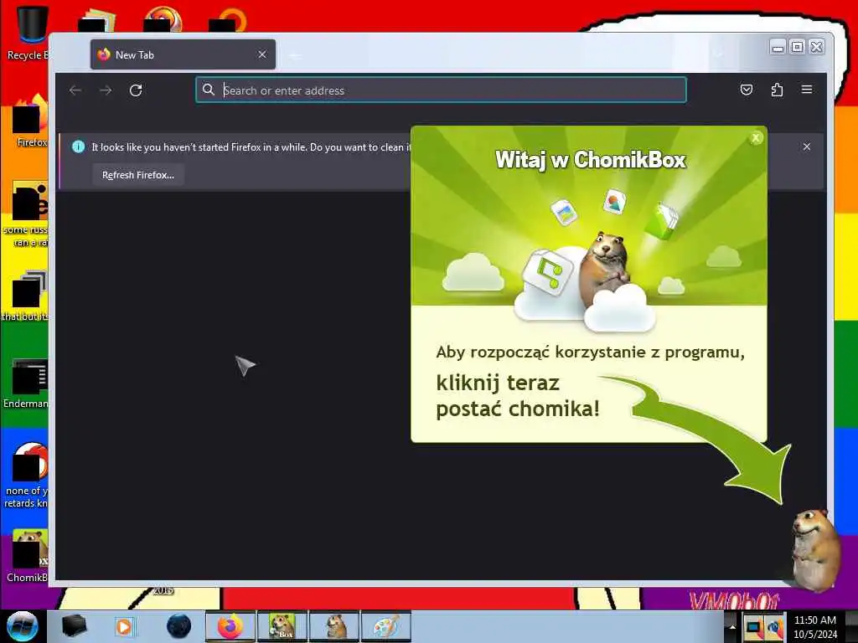Click the Search or enter address field
Viewport: 858px width, 643px height.
pyautogui.click(x=441, y=90)
